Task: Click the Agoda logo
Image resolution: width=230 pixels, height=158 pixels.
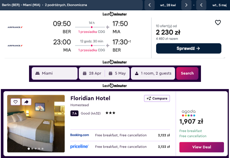Action: (189, 113)
